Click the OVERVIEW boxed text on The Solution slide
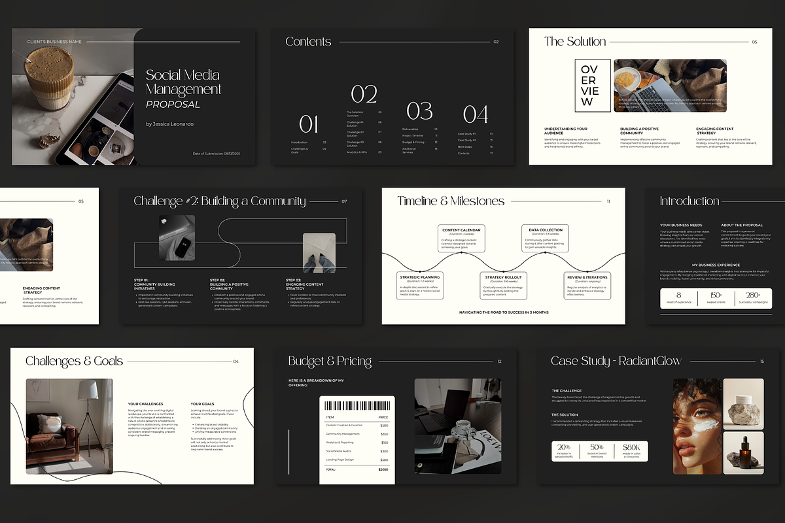The image size is (785, 523). [593, 86]
